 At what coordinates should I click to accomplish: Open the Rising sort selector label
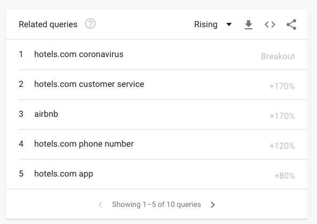tap(206, 25)
